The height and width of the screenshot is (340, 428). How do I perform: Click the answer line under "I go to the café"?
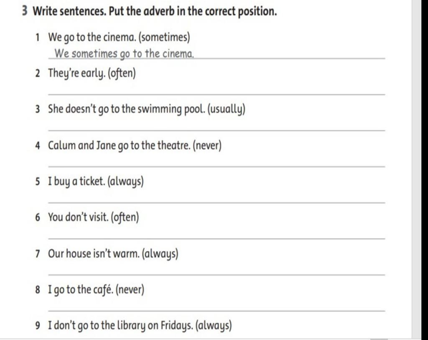tap(217, 310)
